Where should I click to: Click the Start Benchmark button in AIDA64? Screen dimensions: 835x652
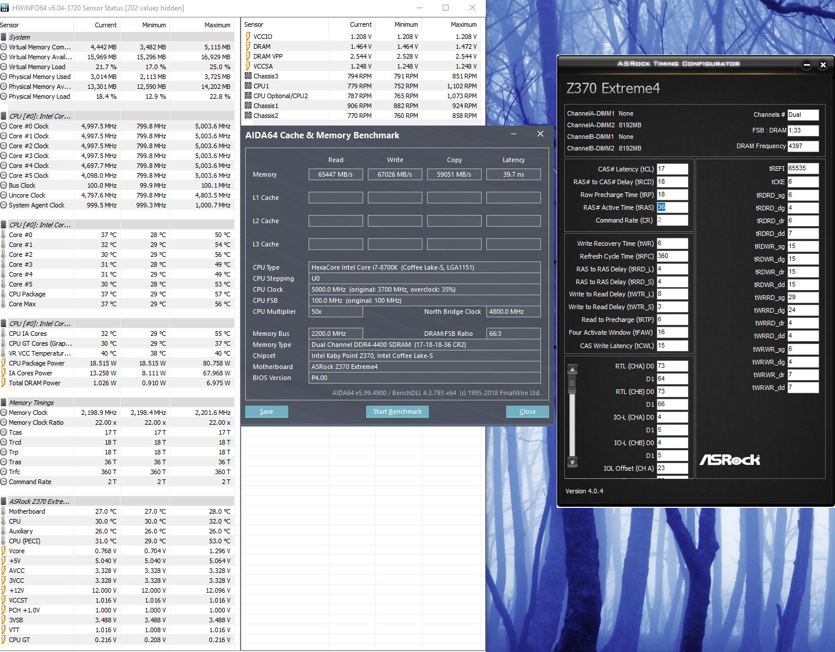(x=397, y=411)
